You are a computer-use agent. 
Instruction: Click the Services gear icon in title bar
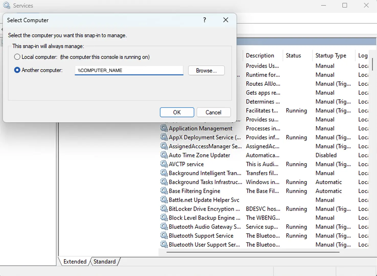tap(7, 5)
